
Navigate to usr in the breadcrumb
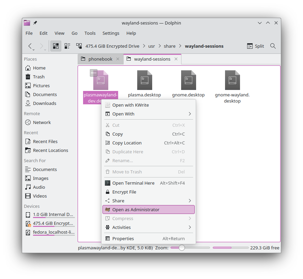coord(151,46)
